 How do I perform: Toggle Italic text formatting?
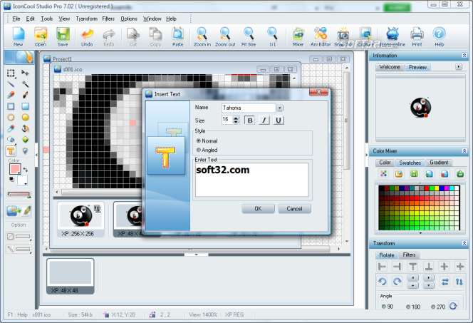264,121
